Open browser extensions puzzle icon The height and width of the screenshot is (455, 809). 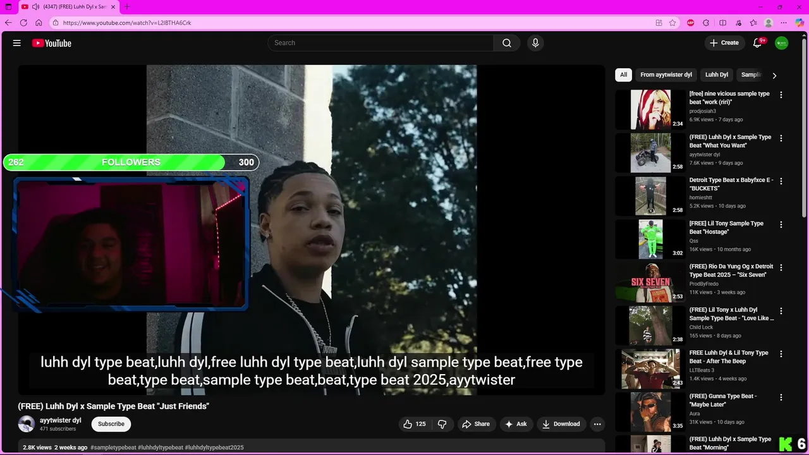point(706,23)
